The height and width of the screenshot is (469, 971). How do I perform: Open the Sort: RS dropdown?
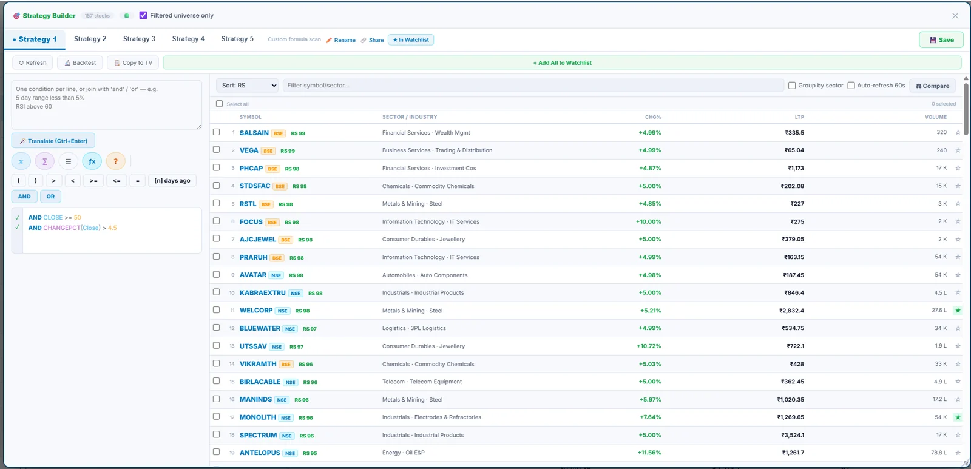(x=249, y=86)
